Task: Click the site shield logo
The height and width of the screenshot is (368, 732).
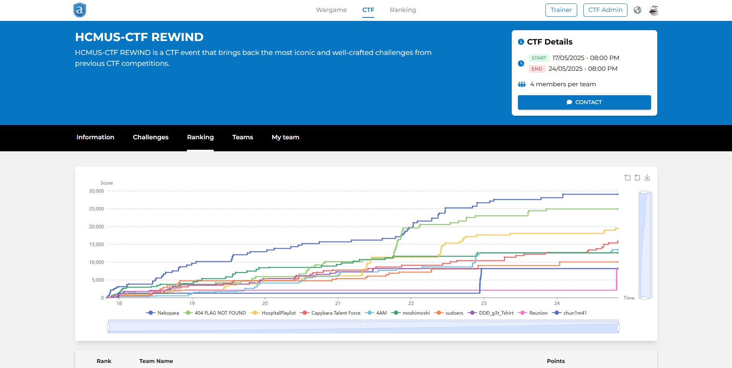Action: tap(80, 10)
